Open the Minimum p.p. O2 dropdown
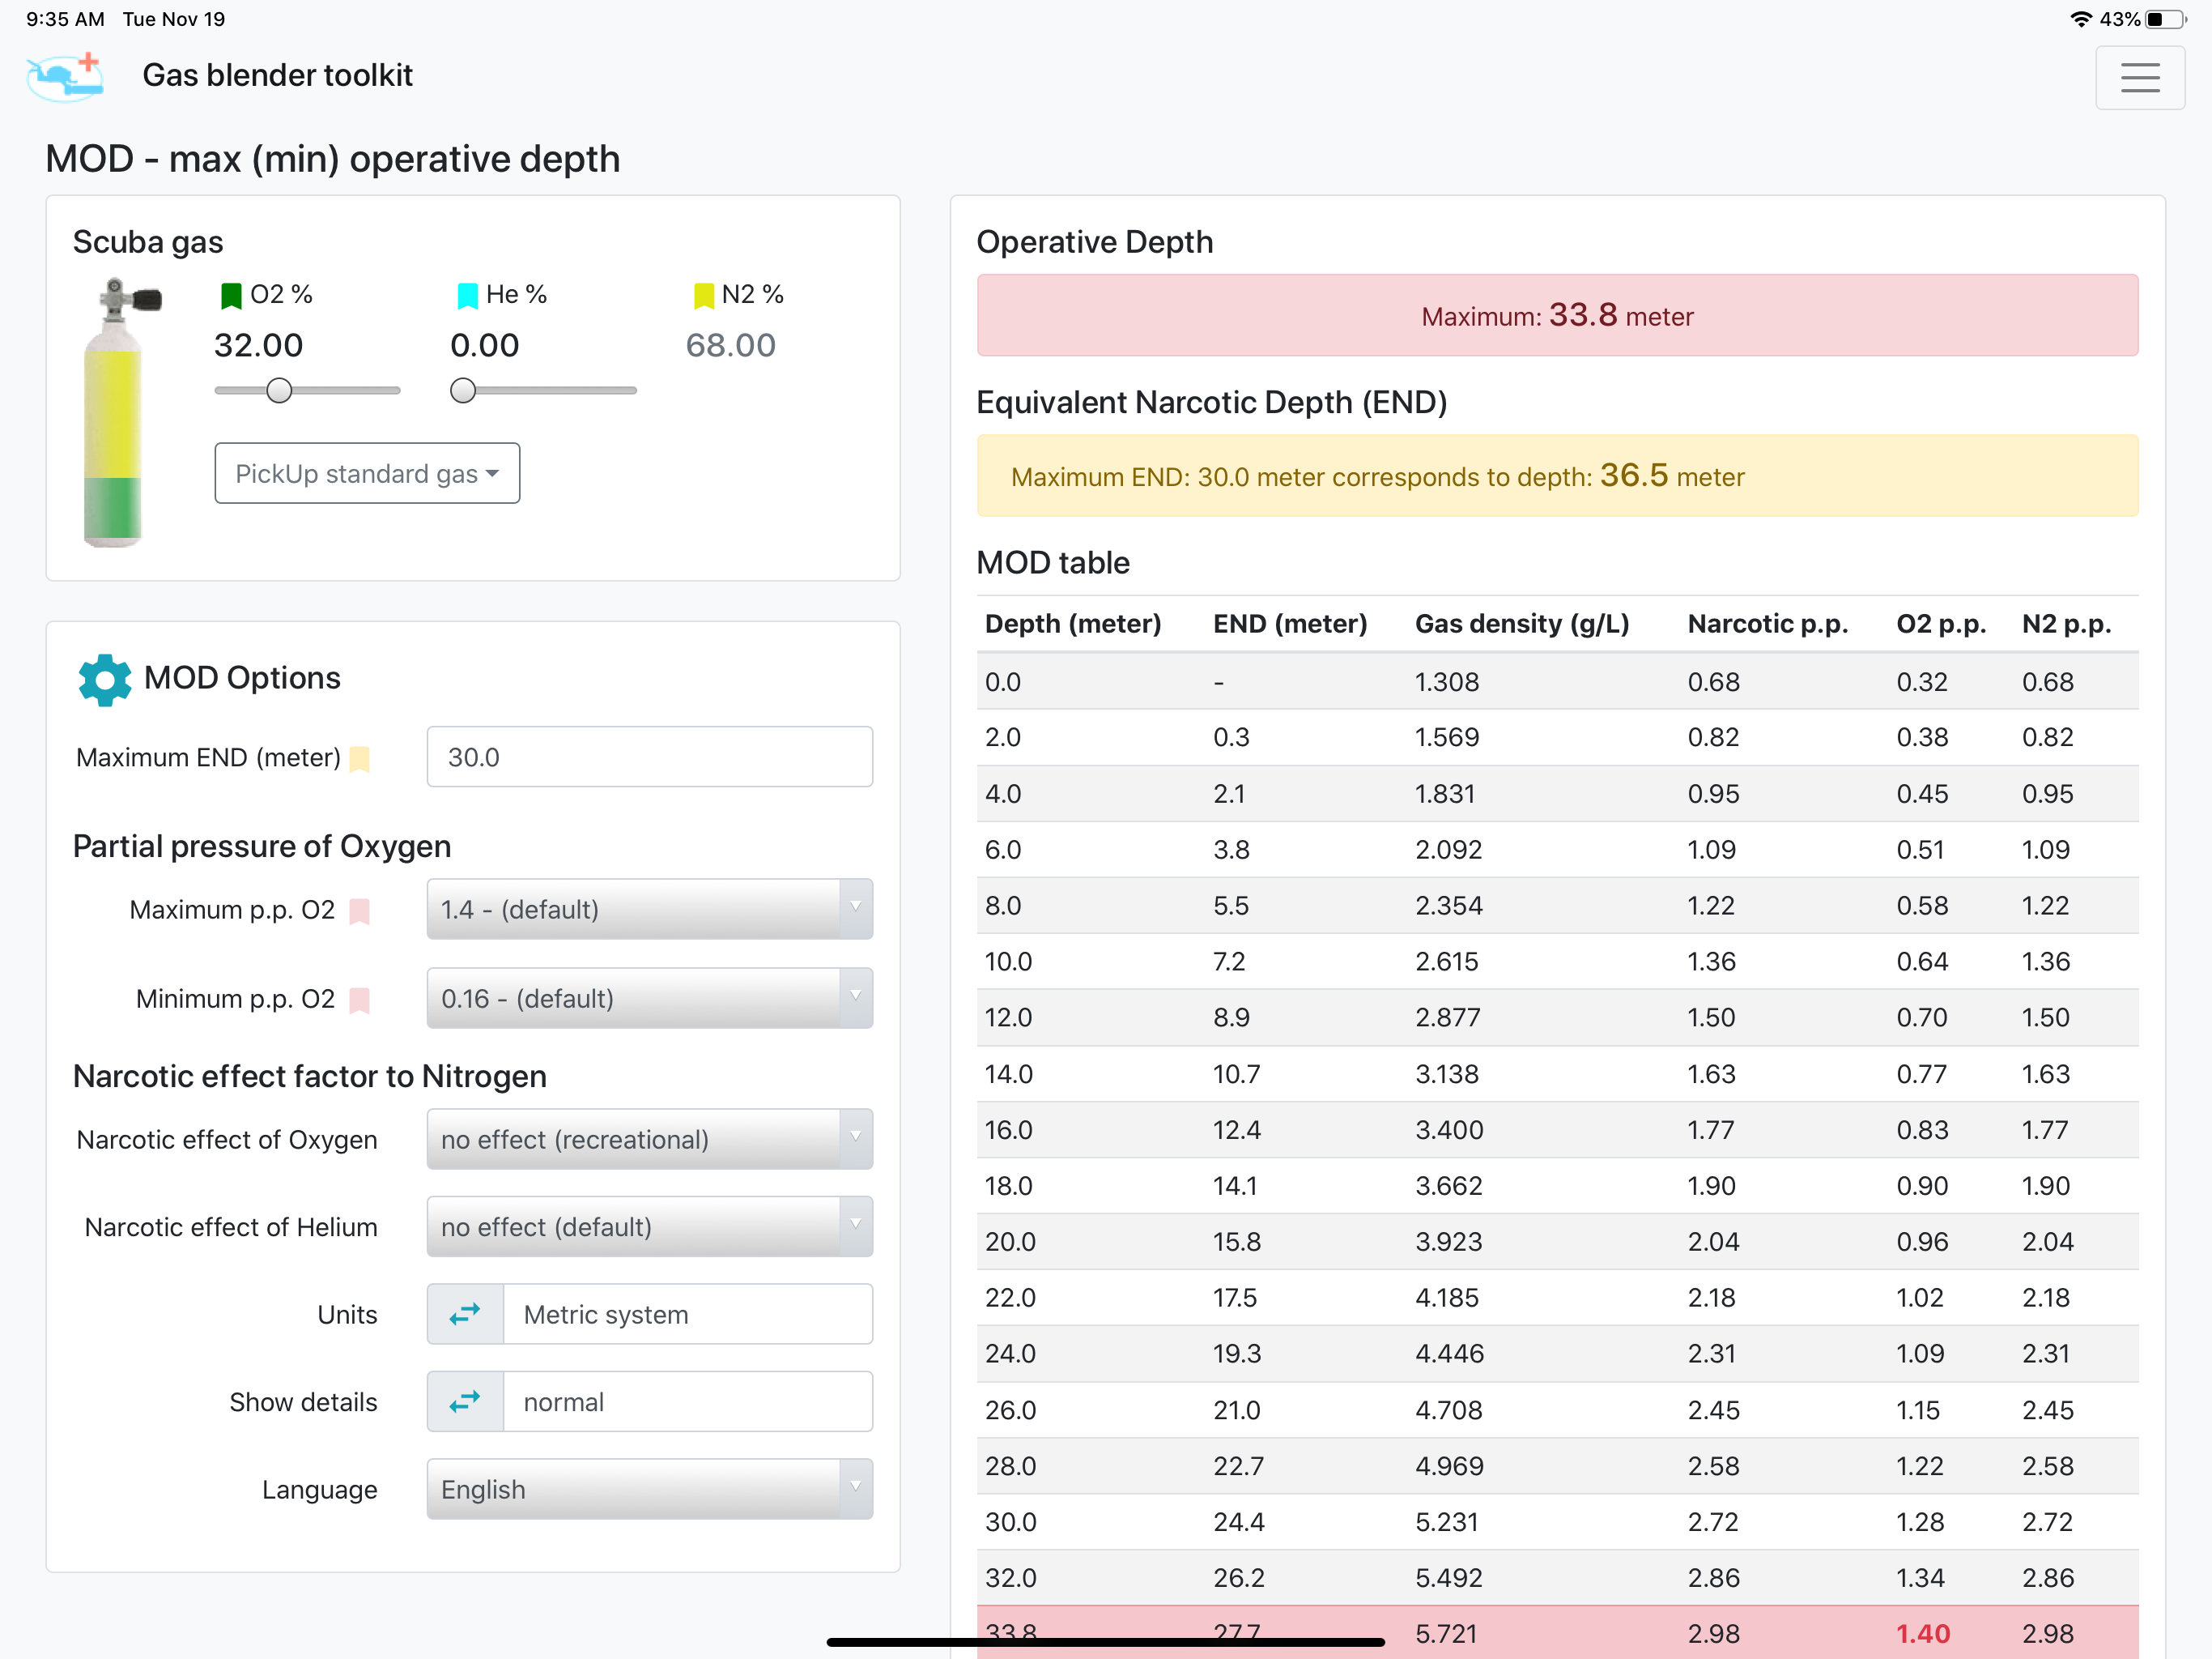The width and height of the screenshot is (2212, 1659). (649, 998)
